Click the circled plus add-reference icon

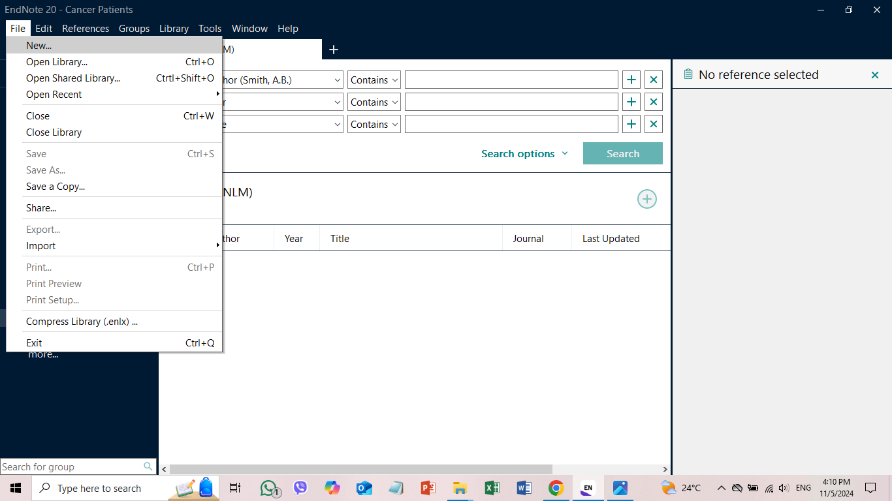point(647,200)
